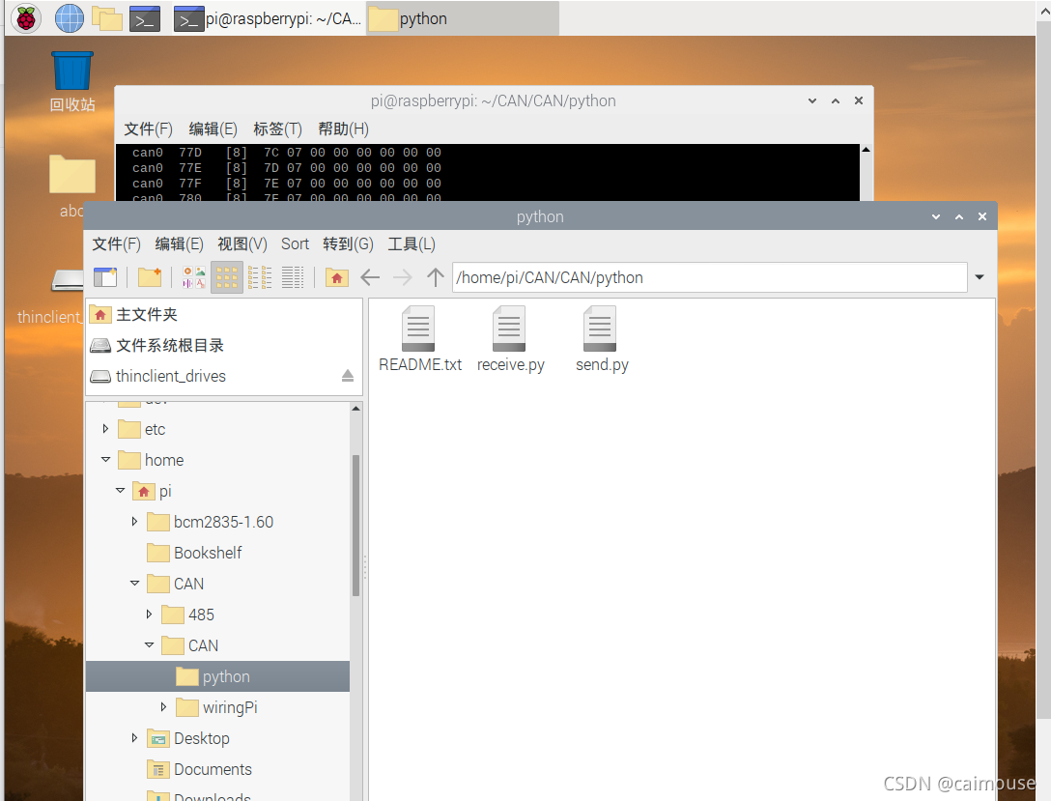1051x801 pixels.
Task: Open the file manager's 编辑(E) menu
Action: click(179, 244)
